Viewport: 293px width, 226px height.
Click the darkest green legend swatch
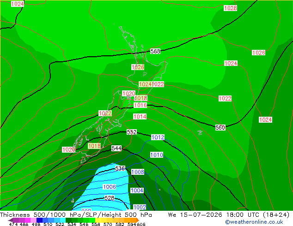tap(68, 220)
